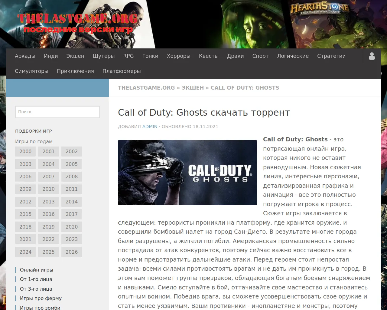Click the Поиск search field
387x310 pixels.
click(x=57, y=112)
